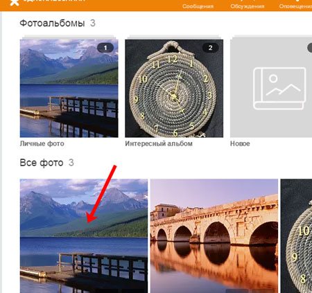Viewport: 312px width, 293px height.
Task: Open the Оповещения menu item
Action: click(295, 6)
